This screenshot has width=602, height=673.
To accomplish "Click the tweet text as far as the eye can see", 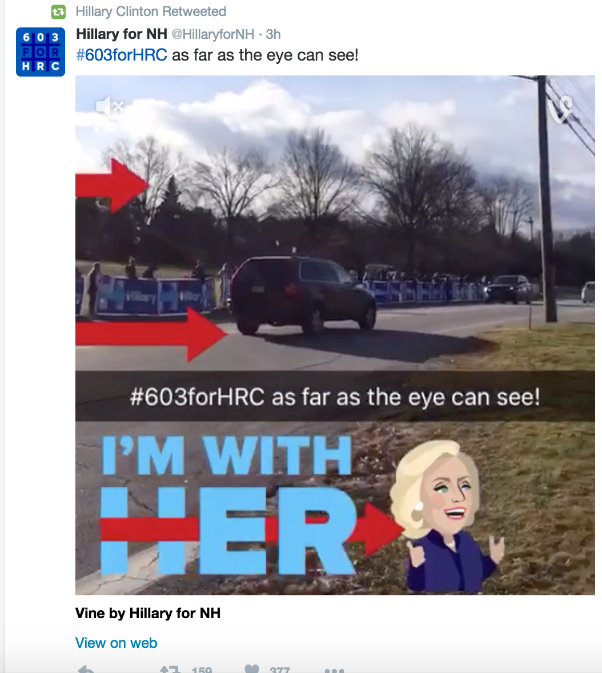I will tap(265, 55).
